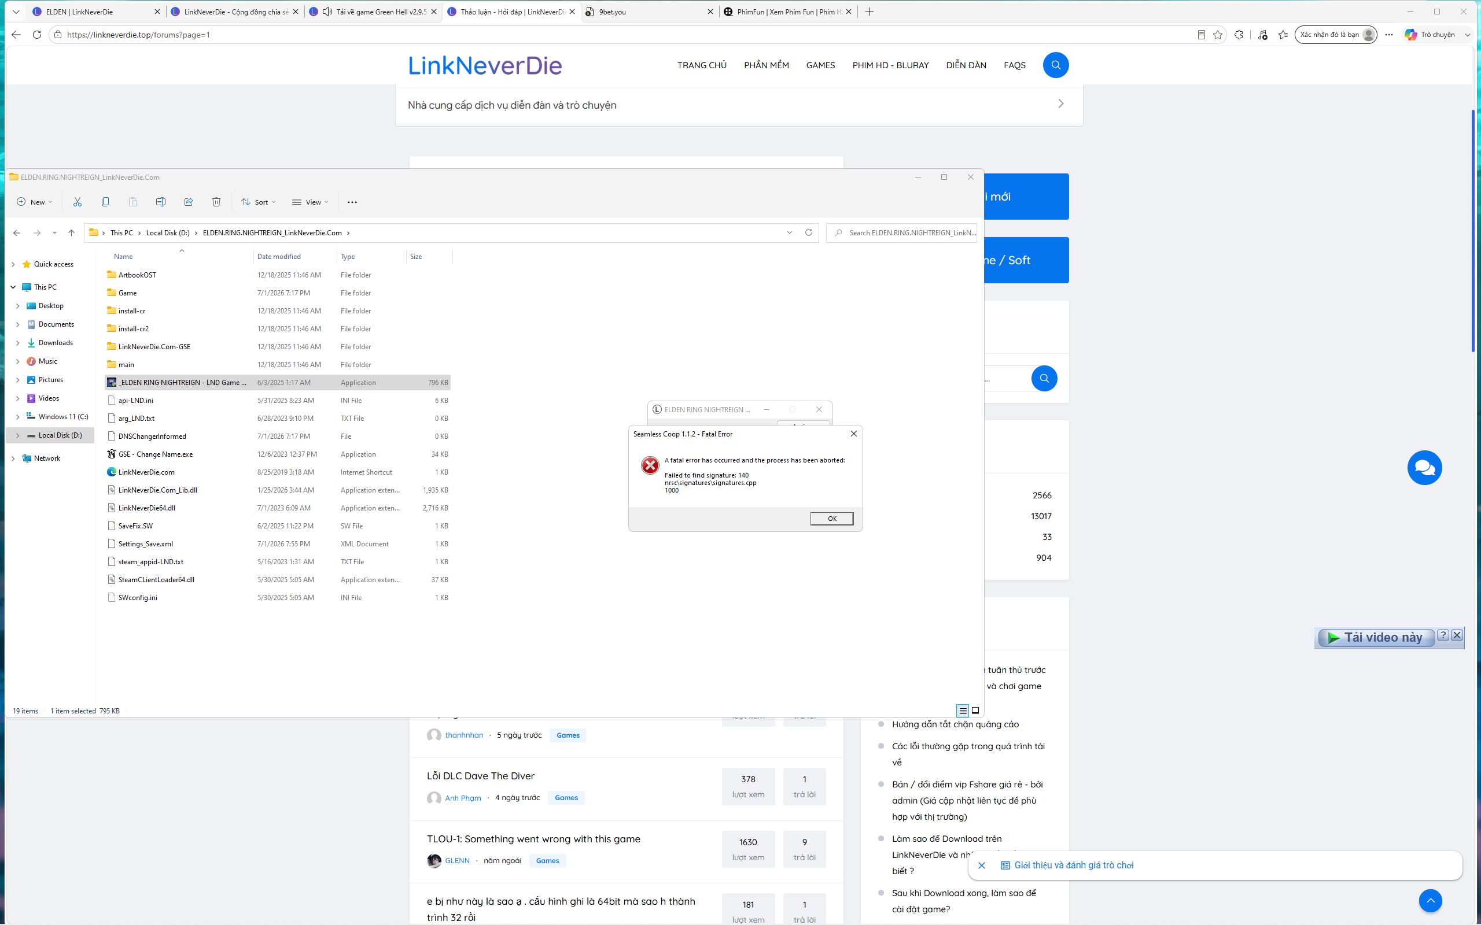
Task: Open recent locations dropdown next to Forward
Action: 54,232
